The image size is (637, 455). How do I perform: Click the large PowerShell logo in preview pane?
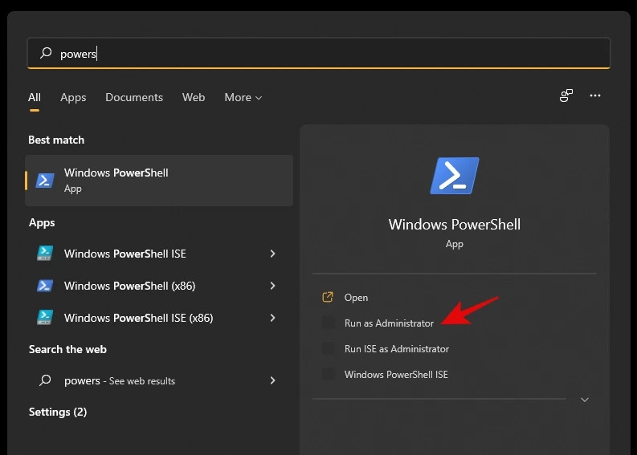455,176
